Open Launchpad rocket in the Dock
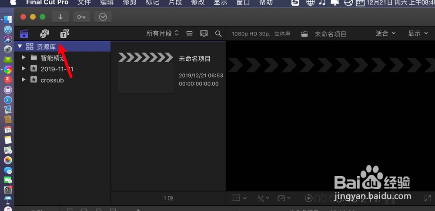This screenshot has height=211, width=435. (x=8, y=49)
